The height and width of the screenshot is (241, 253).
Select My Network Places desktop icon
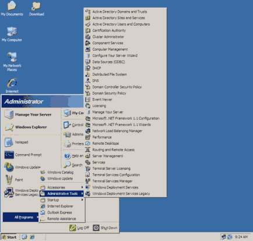[x=12, y=62]
